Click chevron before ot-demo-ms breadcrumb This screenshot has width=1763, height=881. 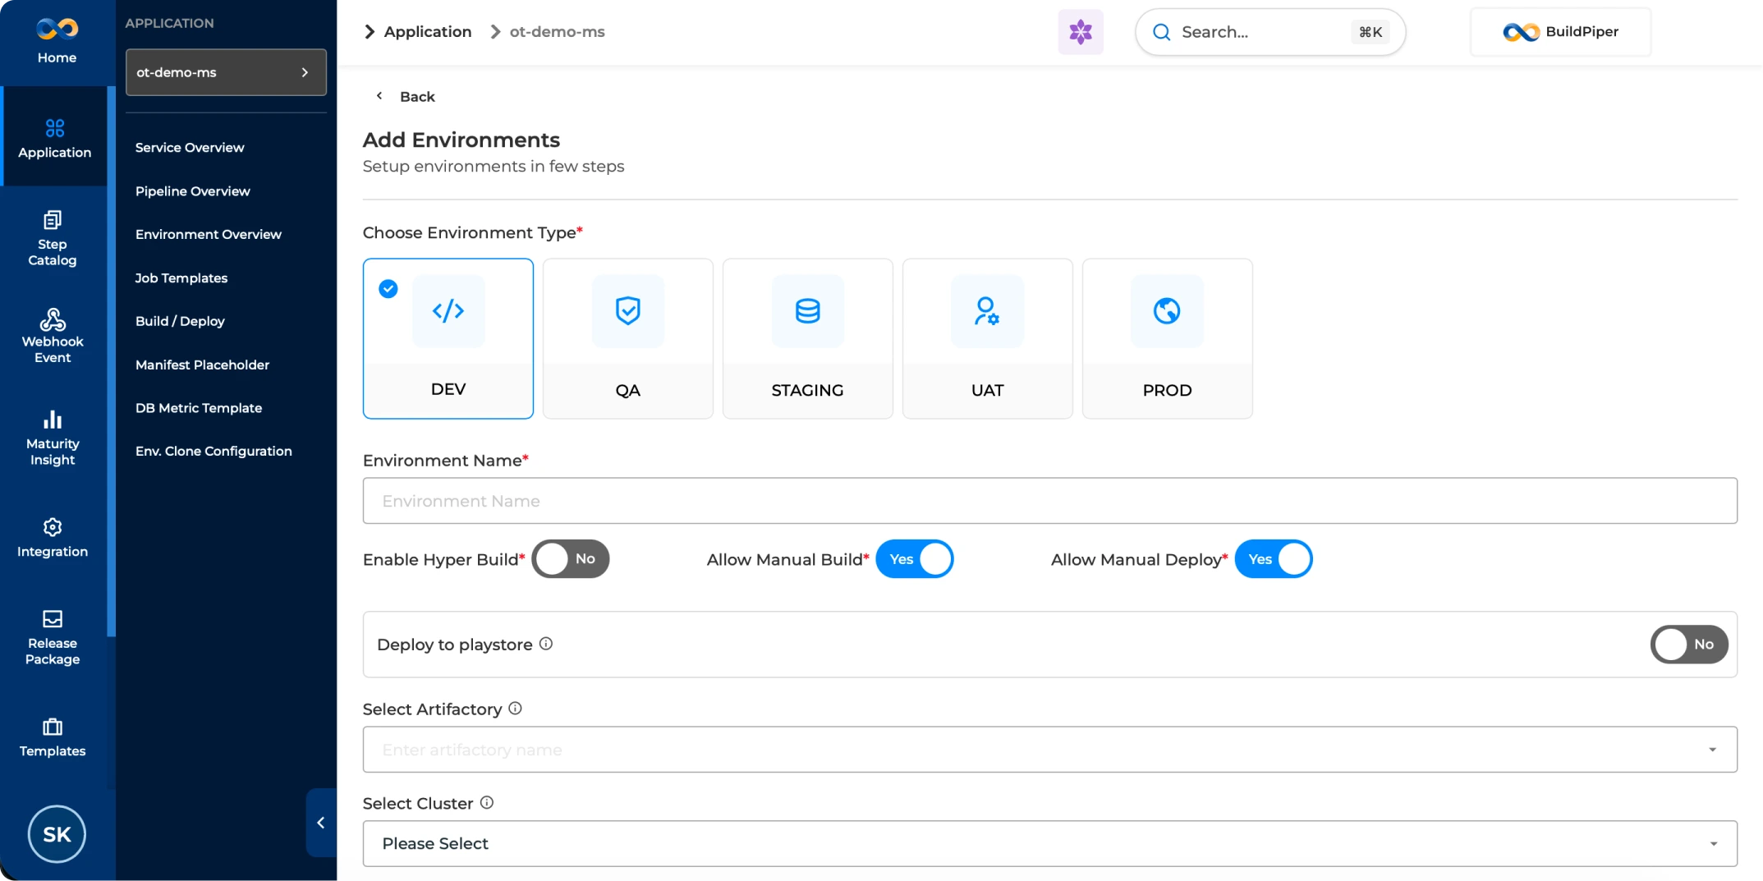tap(495, 32)
